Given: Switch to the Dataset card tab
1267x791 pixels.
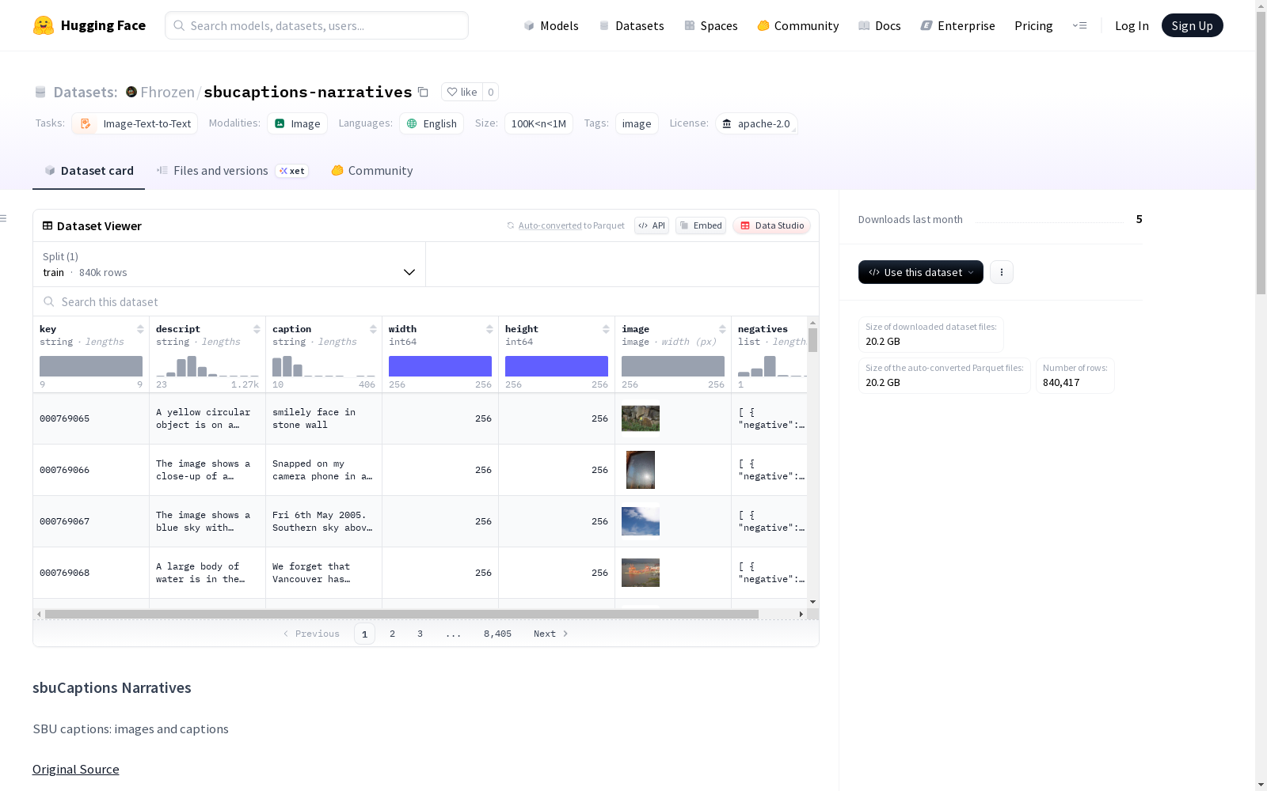Looking at the screenshot, I should point(89,171).
